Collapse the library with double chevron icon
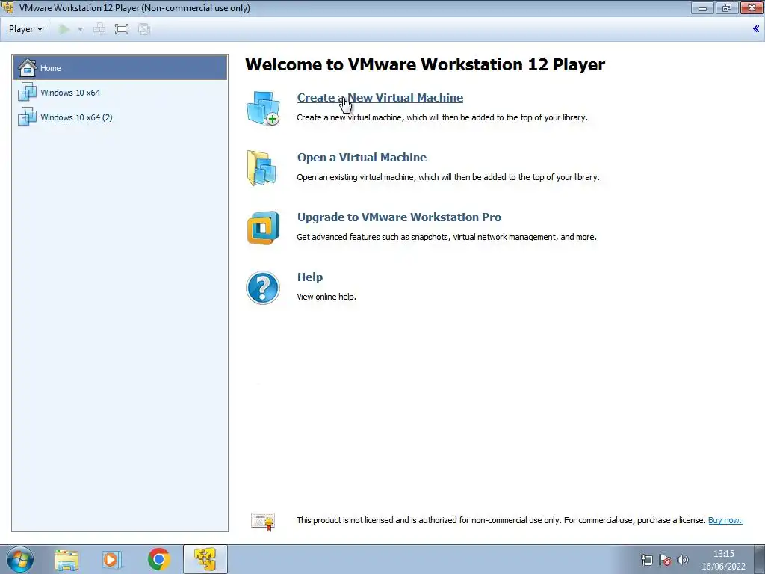The width and height of the screenshot is (765, 574). point(756,29)
